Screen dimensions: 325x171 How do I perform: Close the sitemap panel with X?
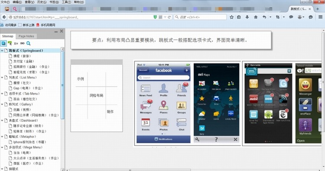point(62,31)
